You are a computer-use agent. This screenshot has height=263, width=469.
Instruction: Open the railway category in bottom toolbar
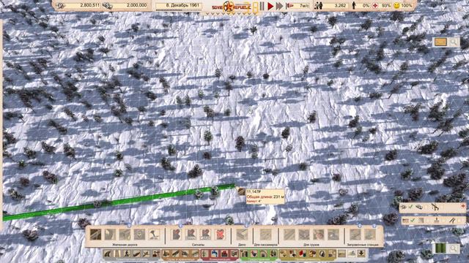[x=117, y=254]
